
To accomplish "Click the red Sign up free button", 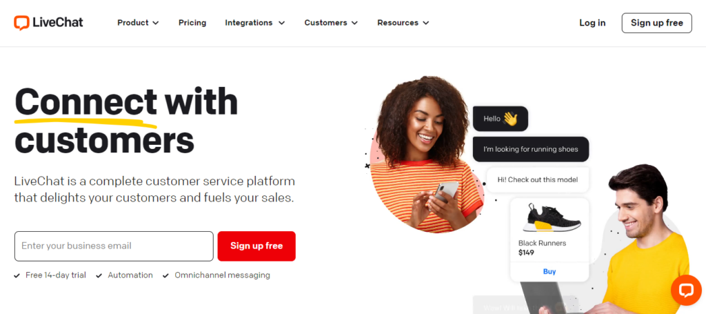I will click(x=256, y=246).
